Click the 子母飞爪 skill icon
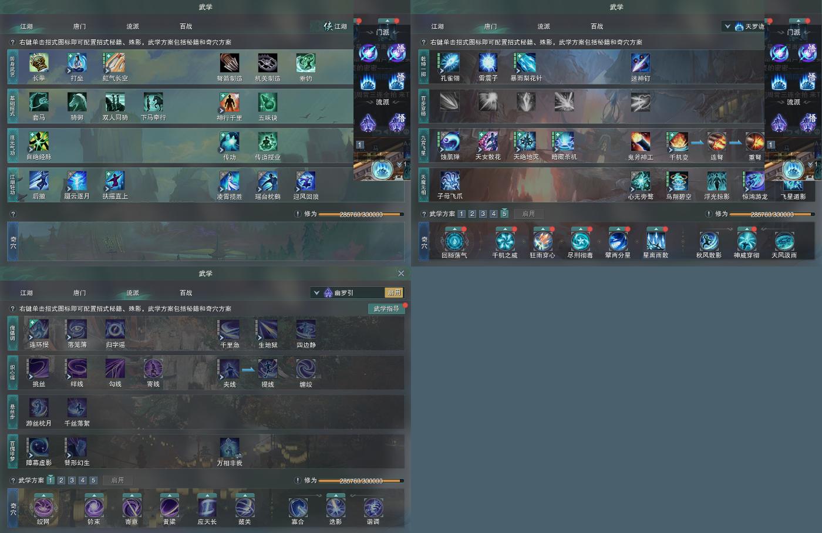822x533 pixels. pos(450,181)
